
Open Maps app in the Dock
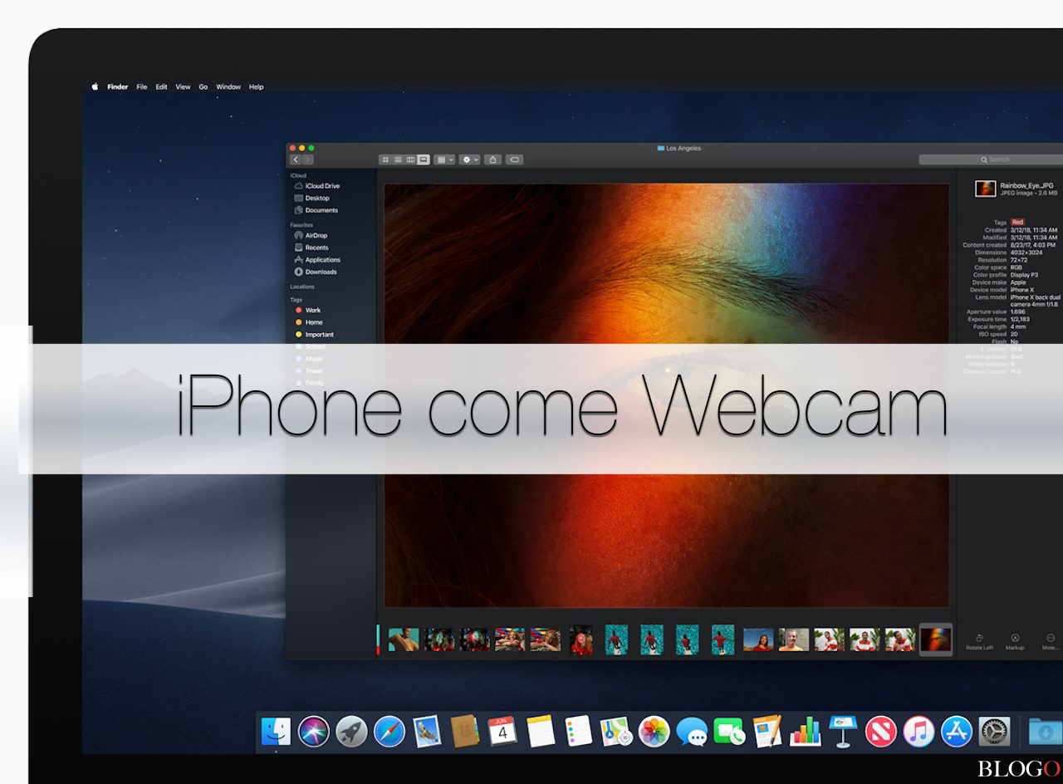click(x=616, y=732)
